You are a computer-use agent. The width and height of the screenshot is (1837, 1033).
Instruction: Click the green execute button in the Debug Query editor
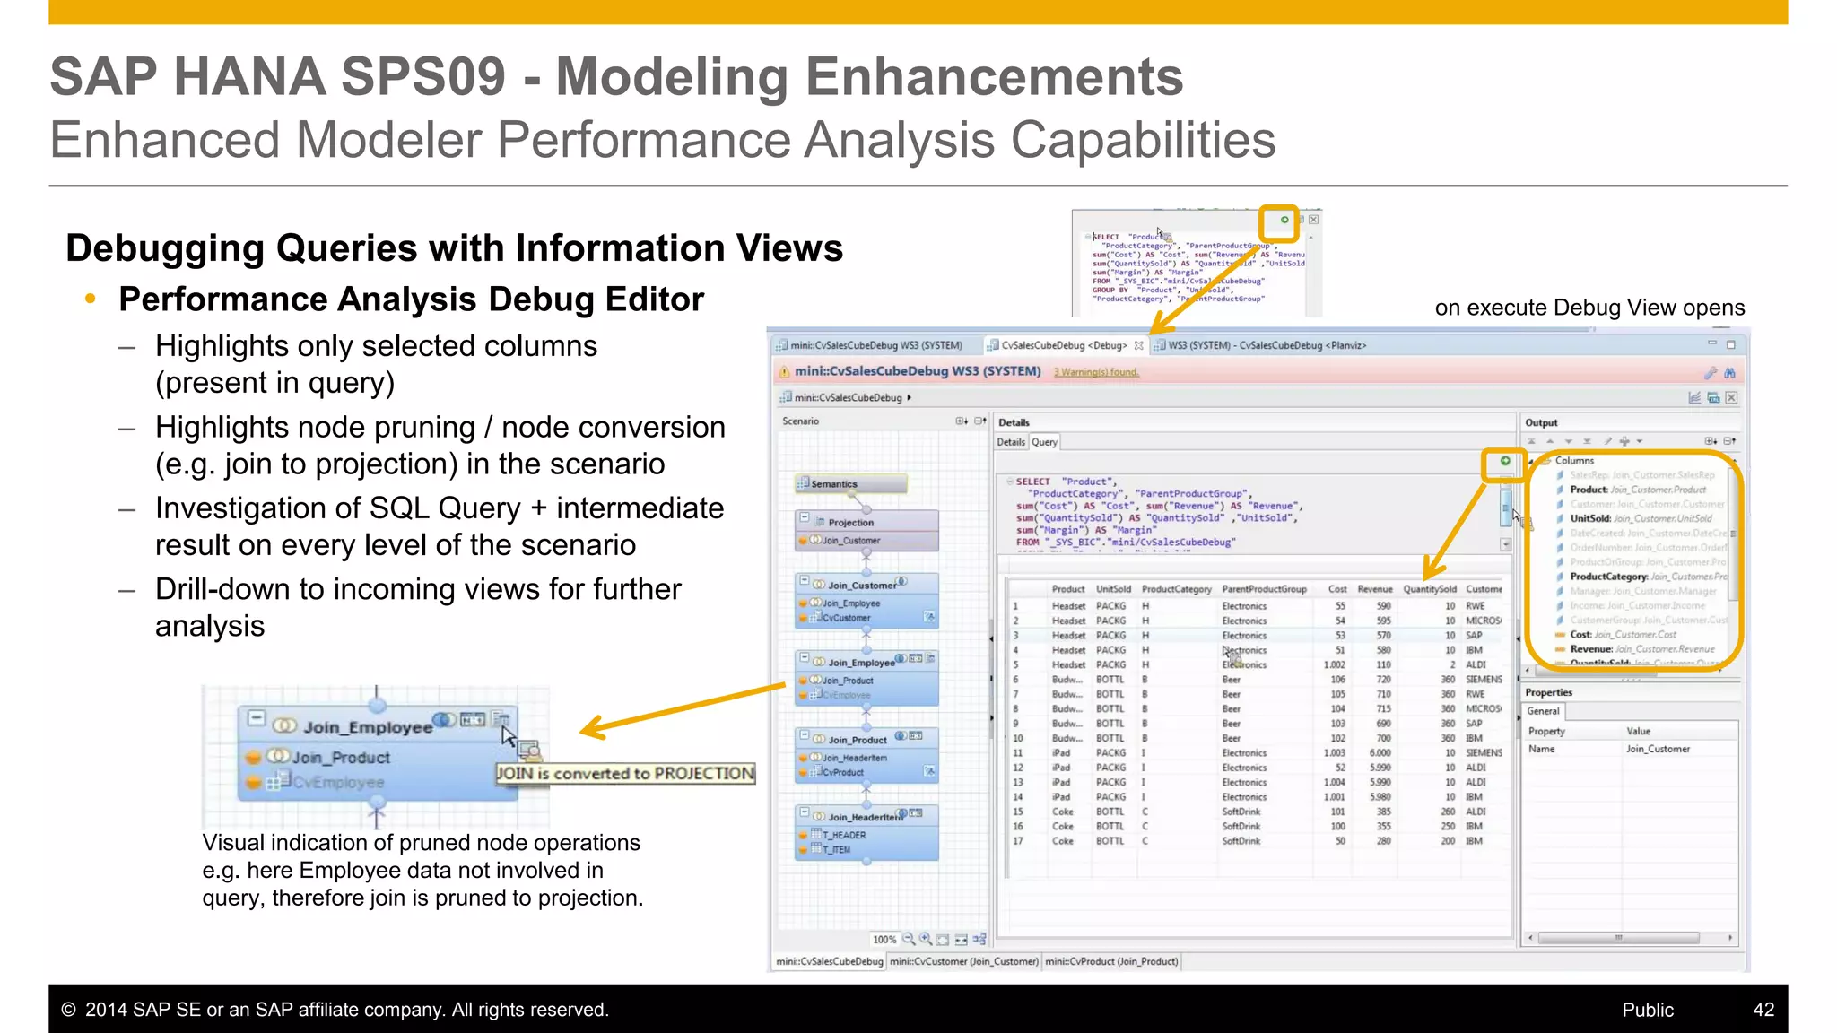1505,461
